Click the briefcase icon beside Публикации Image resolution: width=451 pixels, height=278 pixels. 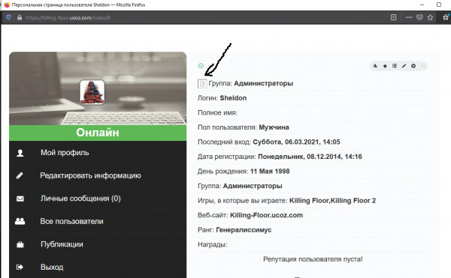pos(20,244)
